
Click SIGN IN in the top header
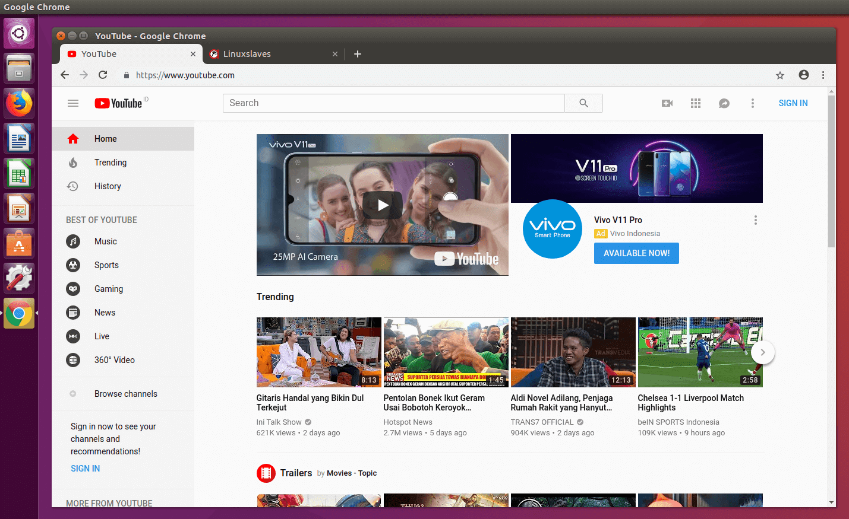pos(793,103)
